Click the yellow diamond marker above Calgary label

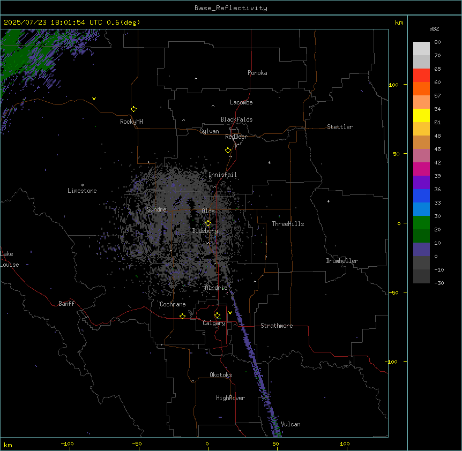pyautogui.click(x=217, y=315)
